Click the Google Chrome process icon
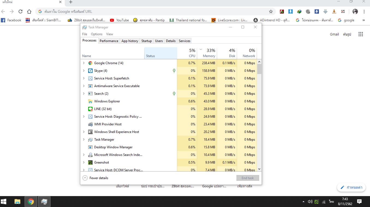This screenshot has height=207, width=370. point(90,63)
